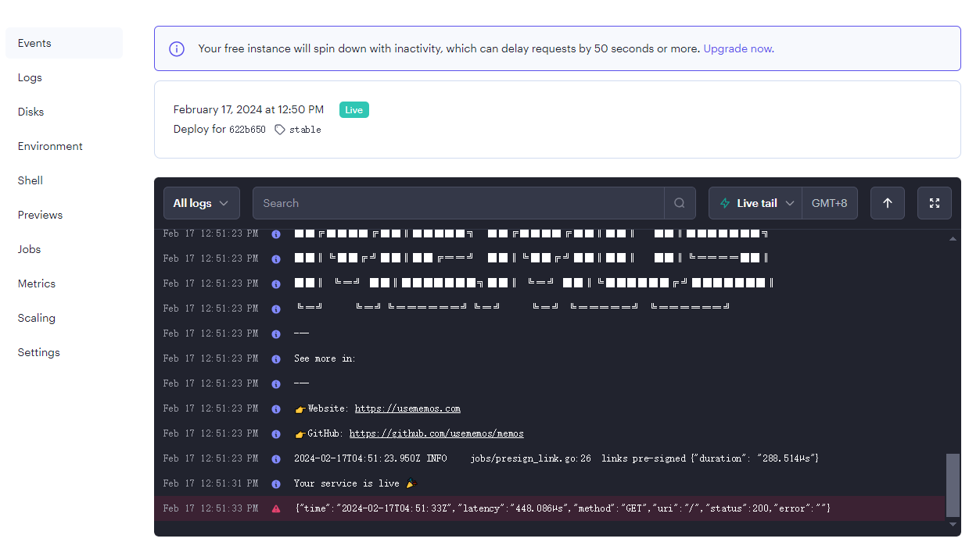
Task: Change the GMT+8 timezone setting
Action: [x=829, y=203]
